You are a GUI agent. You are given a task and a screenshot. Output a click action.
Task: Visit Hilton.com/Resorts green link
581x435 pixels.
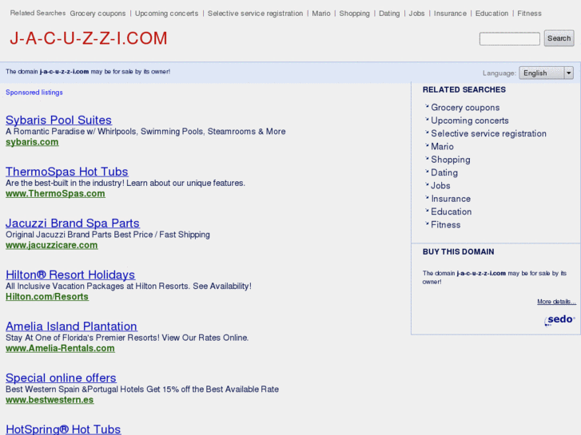[x=47, y=297]
